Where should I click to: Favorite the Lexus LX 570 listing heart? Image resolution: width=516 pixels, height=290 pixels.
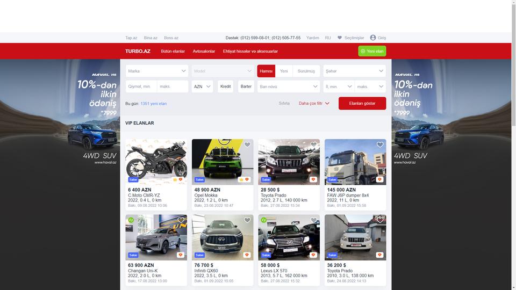313,220
